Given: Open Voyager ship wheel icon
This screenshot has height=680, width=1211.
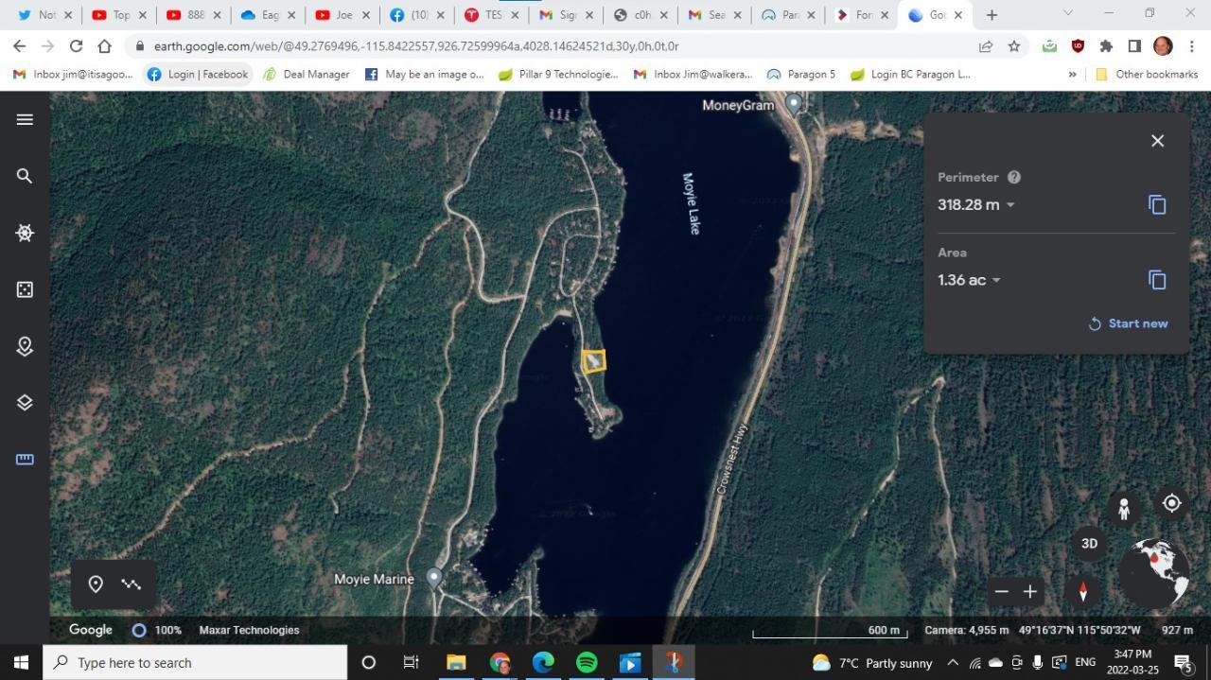Looking at the screenshot, I should pyautogui.click(x=25, y=233).
